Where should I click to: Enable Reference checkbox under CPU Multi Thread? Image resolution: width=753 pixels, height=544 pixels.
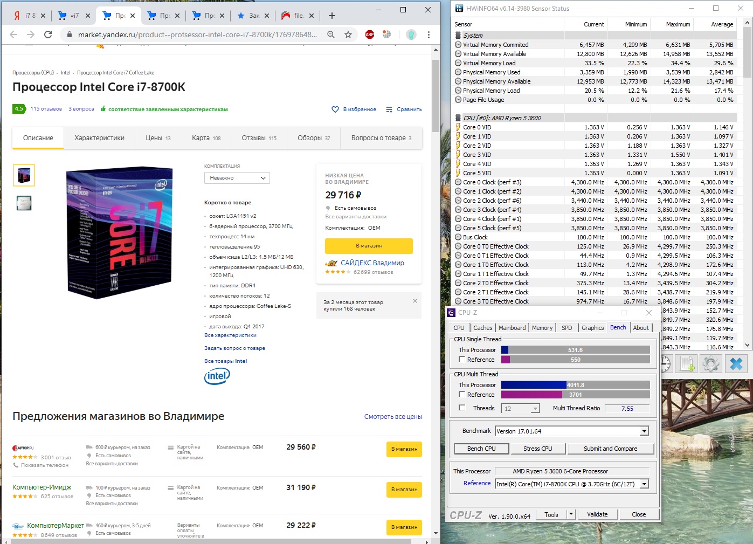click(x=462, y=394)
